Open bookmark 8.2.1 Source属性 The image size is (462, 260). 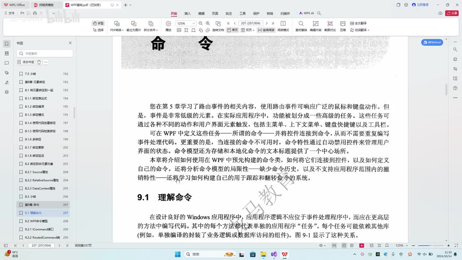pos(43,172)
